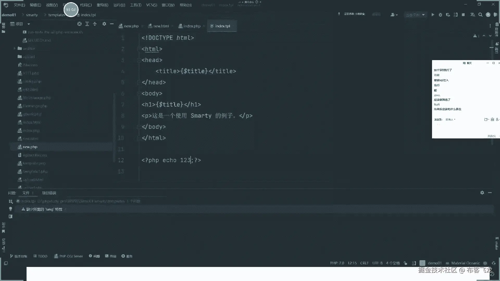The width and height of the screenshot is (500, 281).
Task: Collapse all in project tree
Action: (x=95, y=24)
